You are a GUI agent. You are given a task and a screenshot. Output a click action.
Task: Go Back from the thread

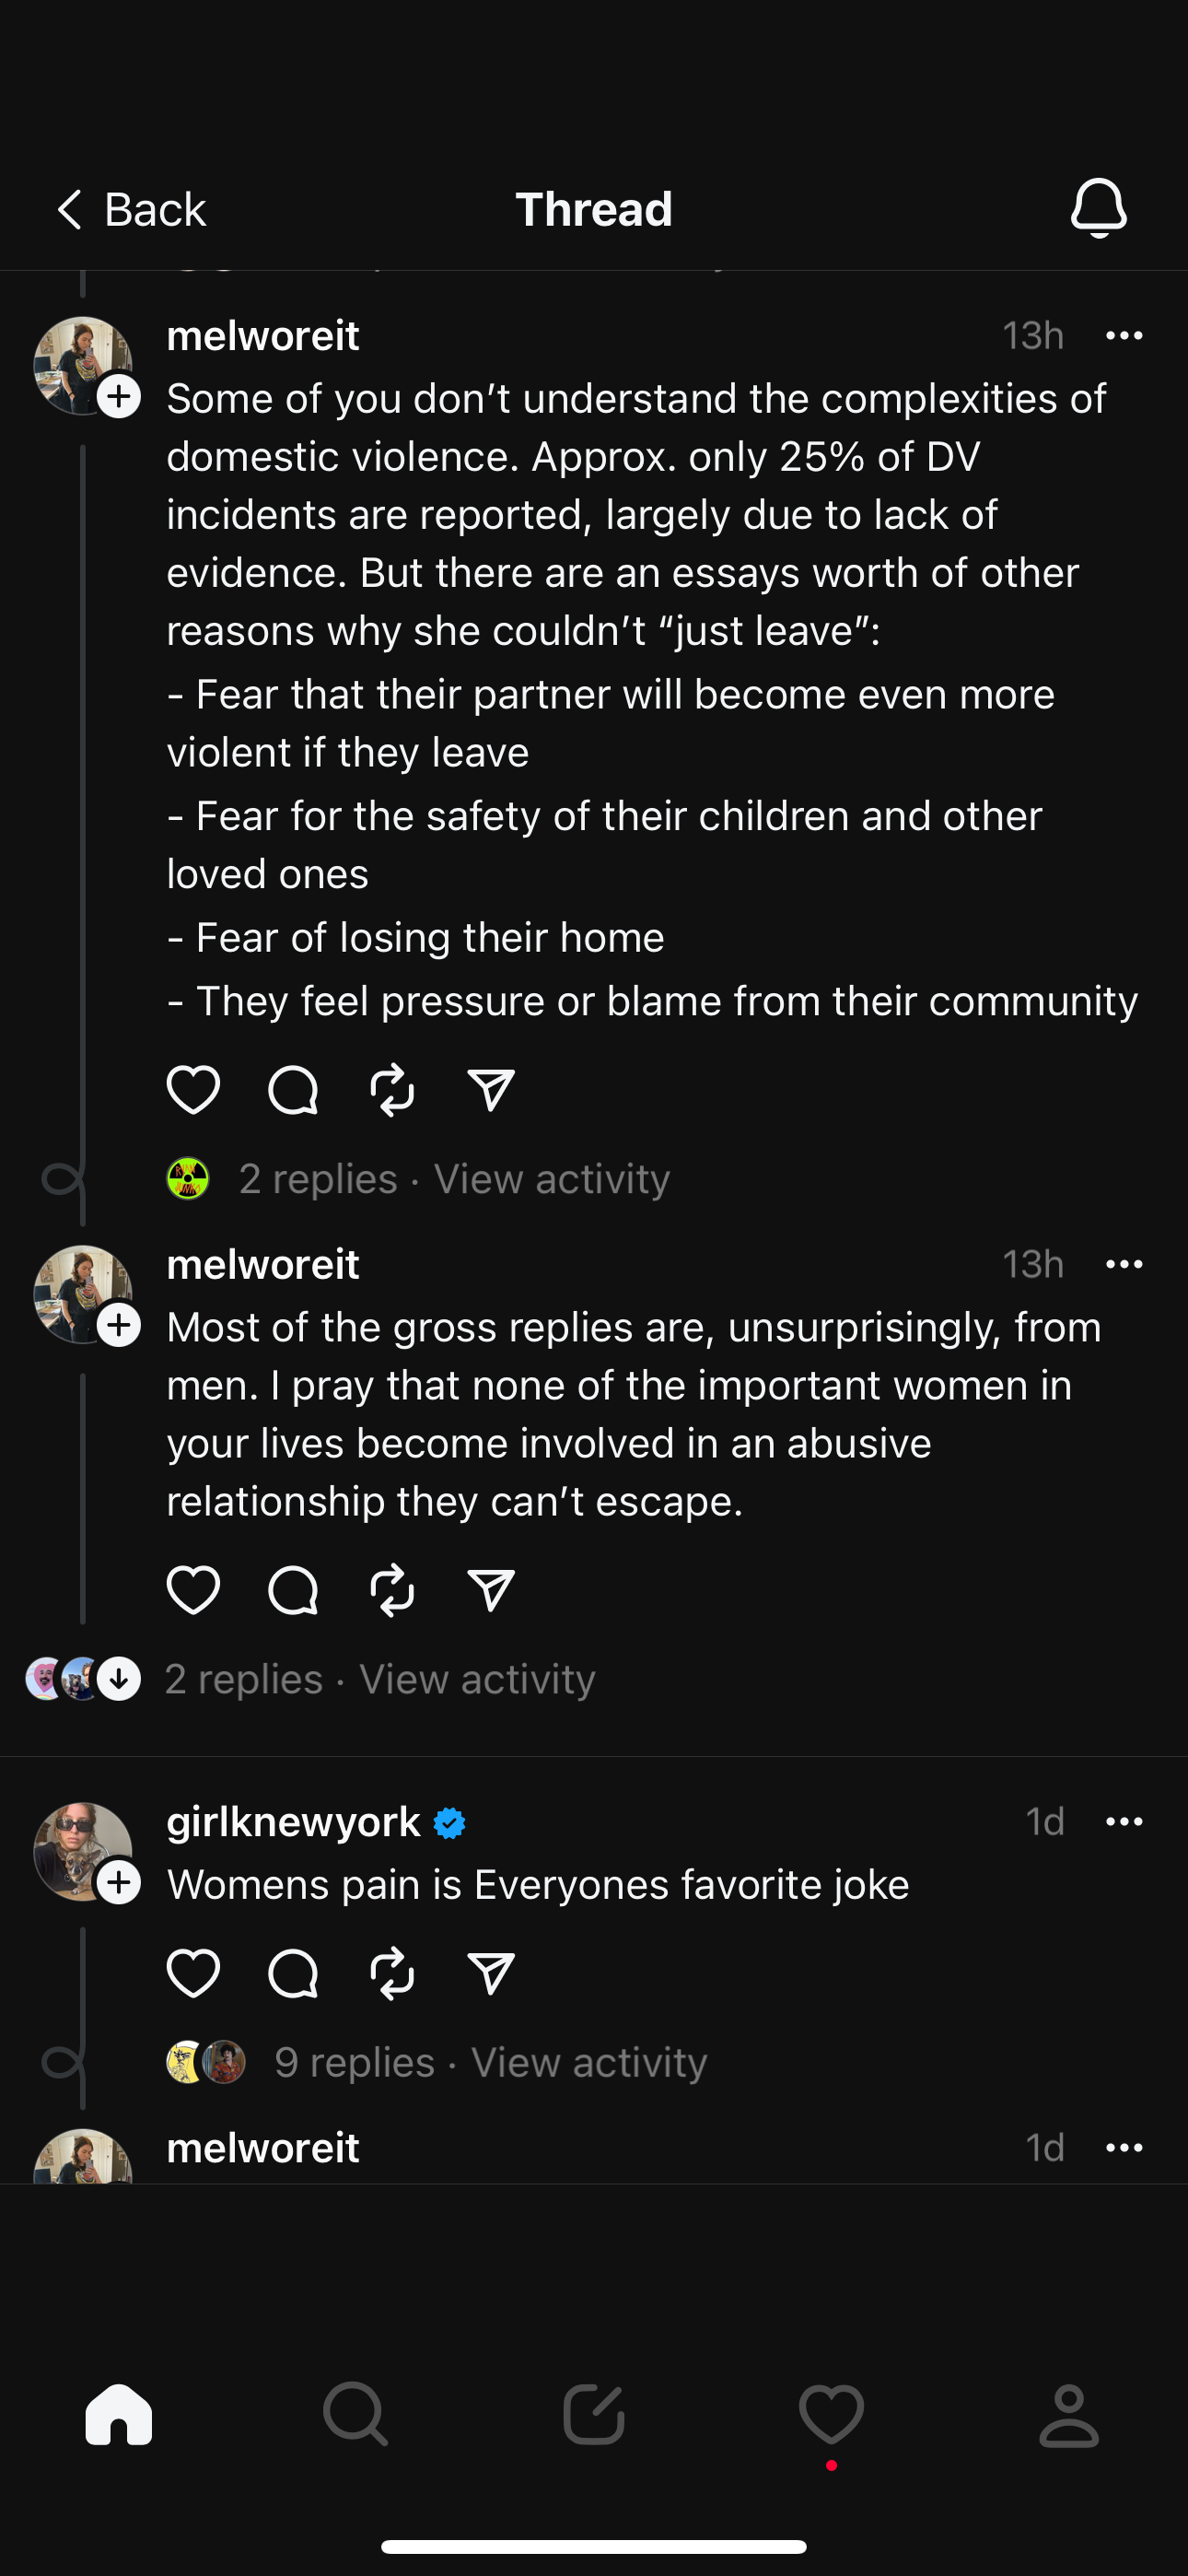131,209
